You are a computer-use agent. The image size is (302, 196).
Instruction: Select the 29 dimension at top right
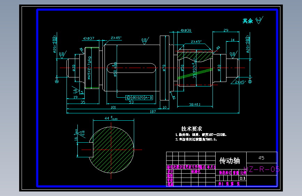click(x=226, y=30)
